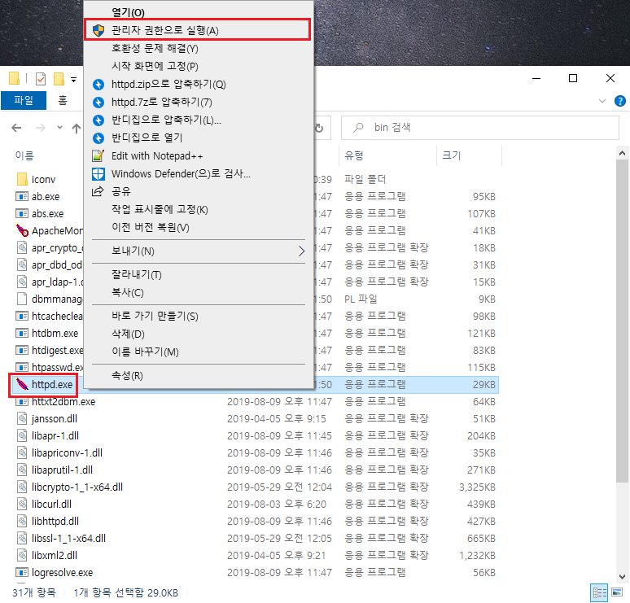
Task: Click the httpd.exe feather icon
Action: coord(22,384)
